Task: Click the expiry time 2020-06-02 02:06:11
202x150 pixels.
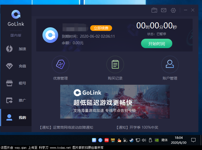Action: (97, 36)
